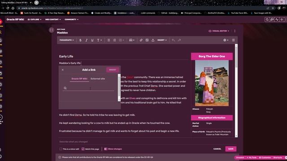Toggle bold formatting in editor toolbar

pos(80,40)
